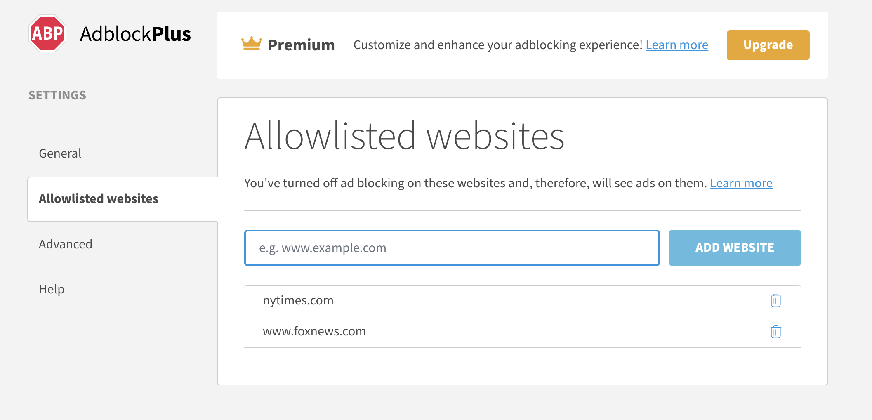This screenshot has height=420, width=872.
Task: Click the ADD WEBSITE button
Action: tap(735, 248)
